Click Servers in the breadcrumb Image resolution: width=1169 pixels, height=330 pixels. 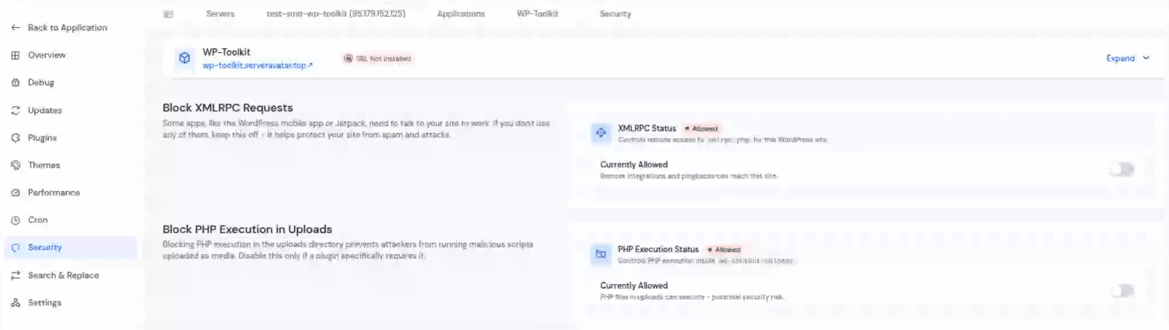coord(220,14)
